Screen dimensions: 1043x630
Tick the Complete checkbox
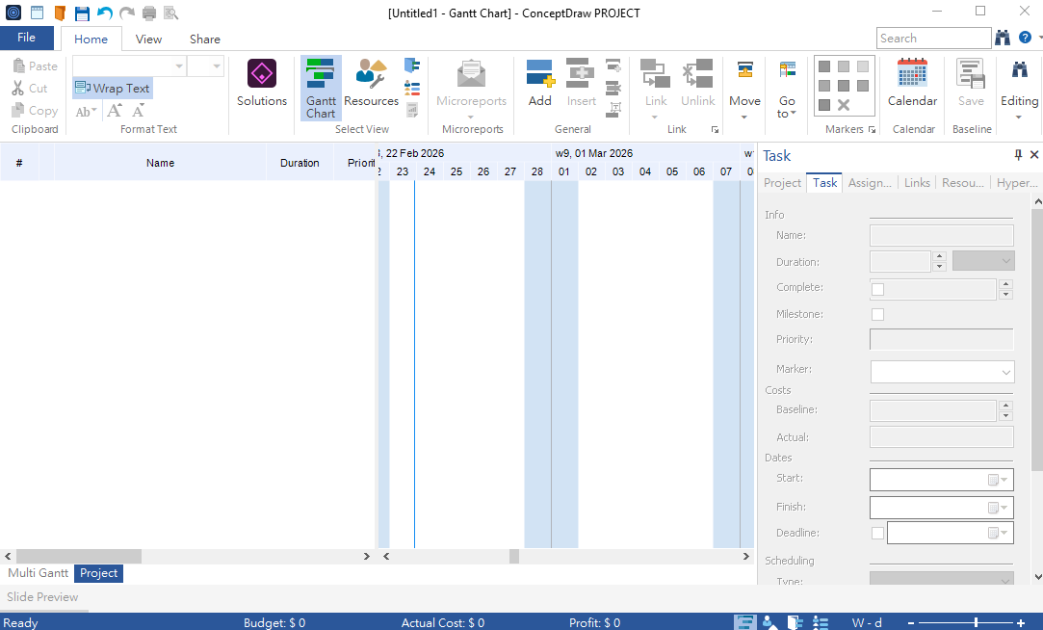coord(878,289)
